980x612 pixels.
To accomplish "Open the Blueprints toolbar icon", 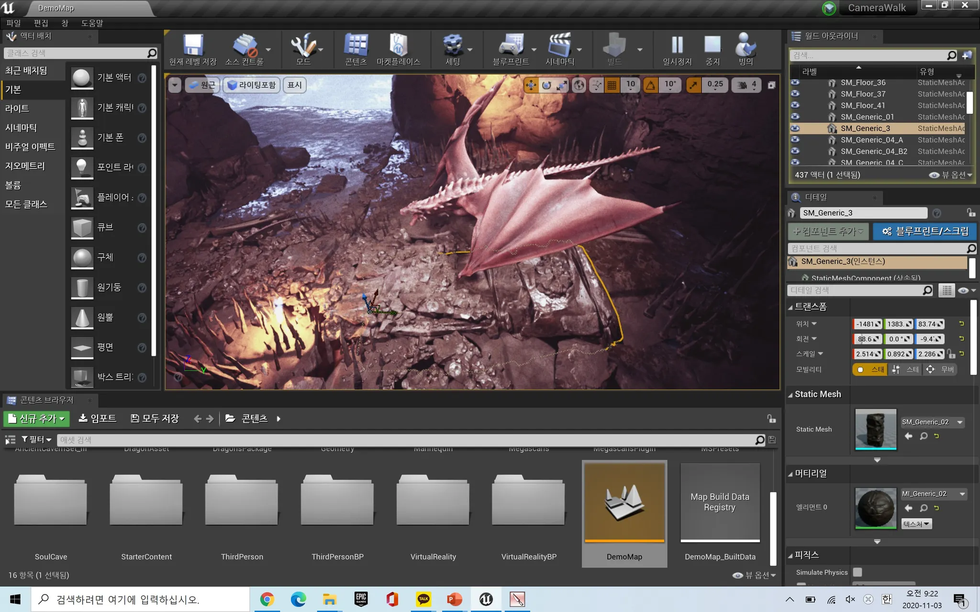I will click(511, 45).
